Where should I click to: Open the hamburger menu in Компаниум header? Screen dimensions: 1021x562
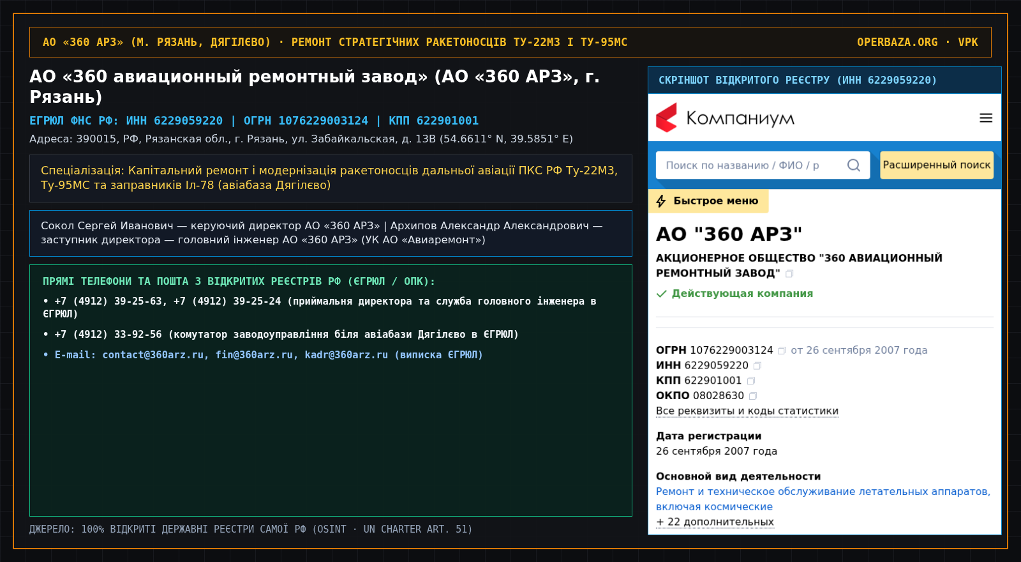pos(986,118)
